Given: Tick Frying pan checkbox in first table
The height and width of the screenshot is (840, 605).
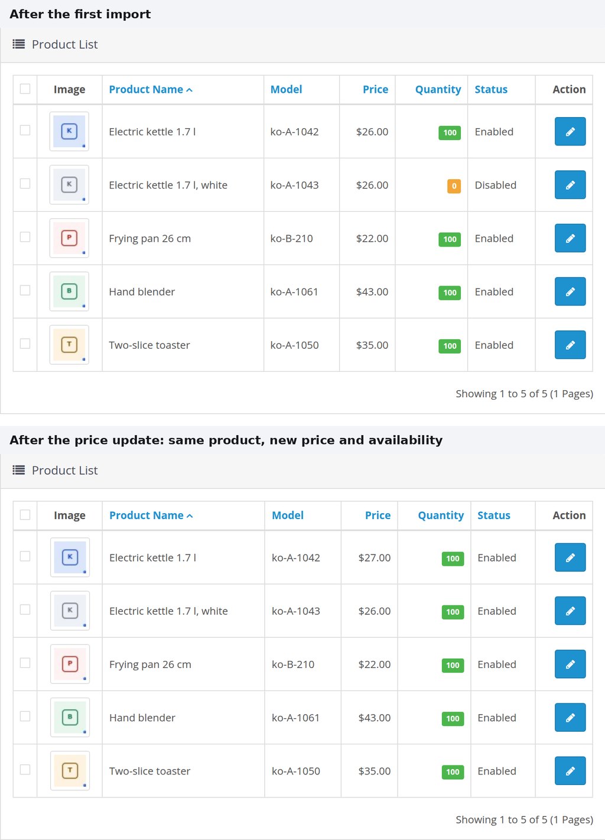Looking at the screenshot, I should pyautogui.click(x=25, y=236).
